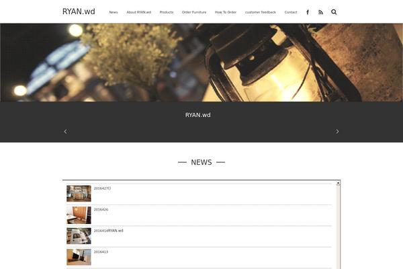Click thumbnail beside 2016413 news
Image resolution: width=403 pixels, height=269 pixels.
coord(79,257)
